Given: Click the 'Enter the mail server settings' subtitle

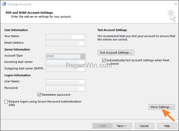Looking at the screenshot, I should [41, 17].
